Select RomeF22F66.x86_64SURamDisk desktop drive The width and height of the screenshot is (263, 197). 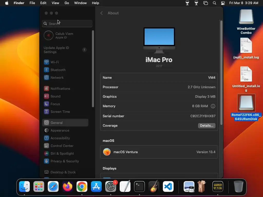click(246, 107)
